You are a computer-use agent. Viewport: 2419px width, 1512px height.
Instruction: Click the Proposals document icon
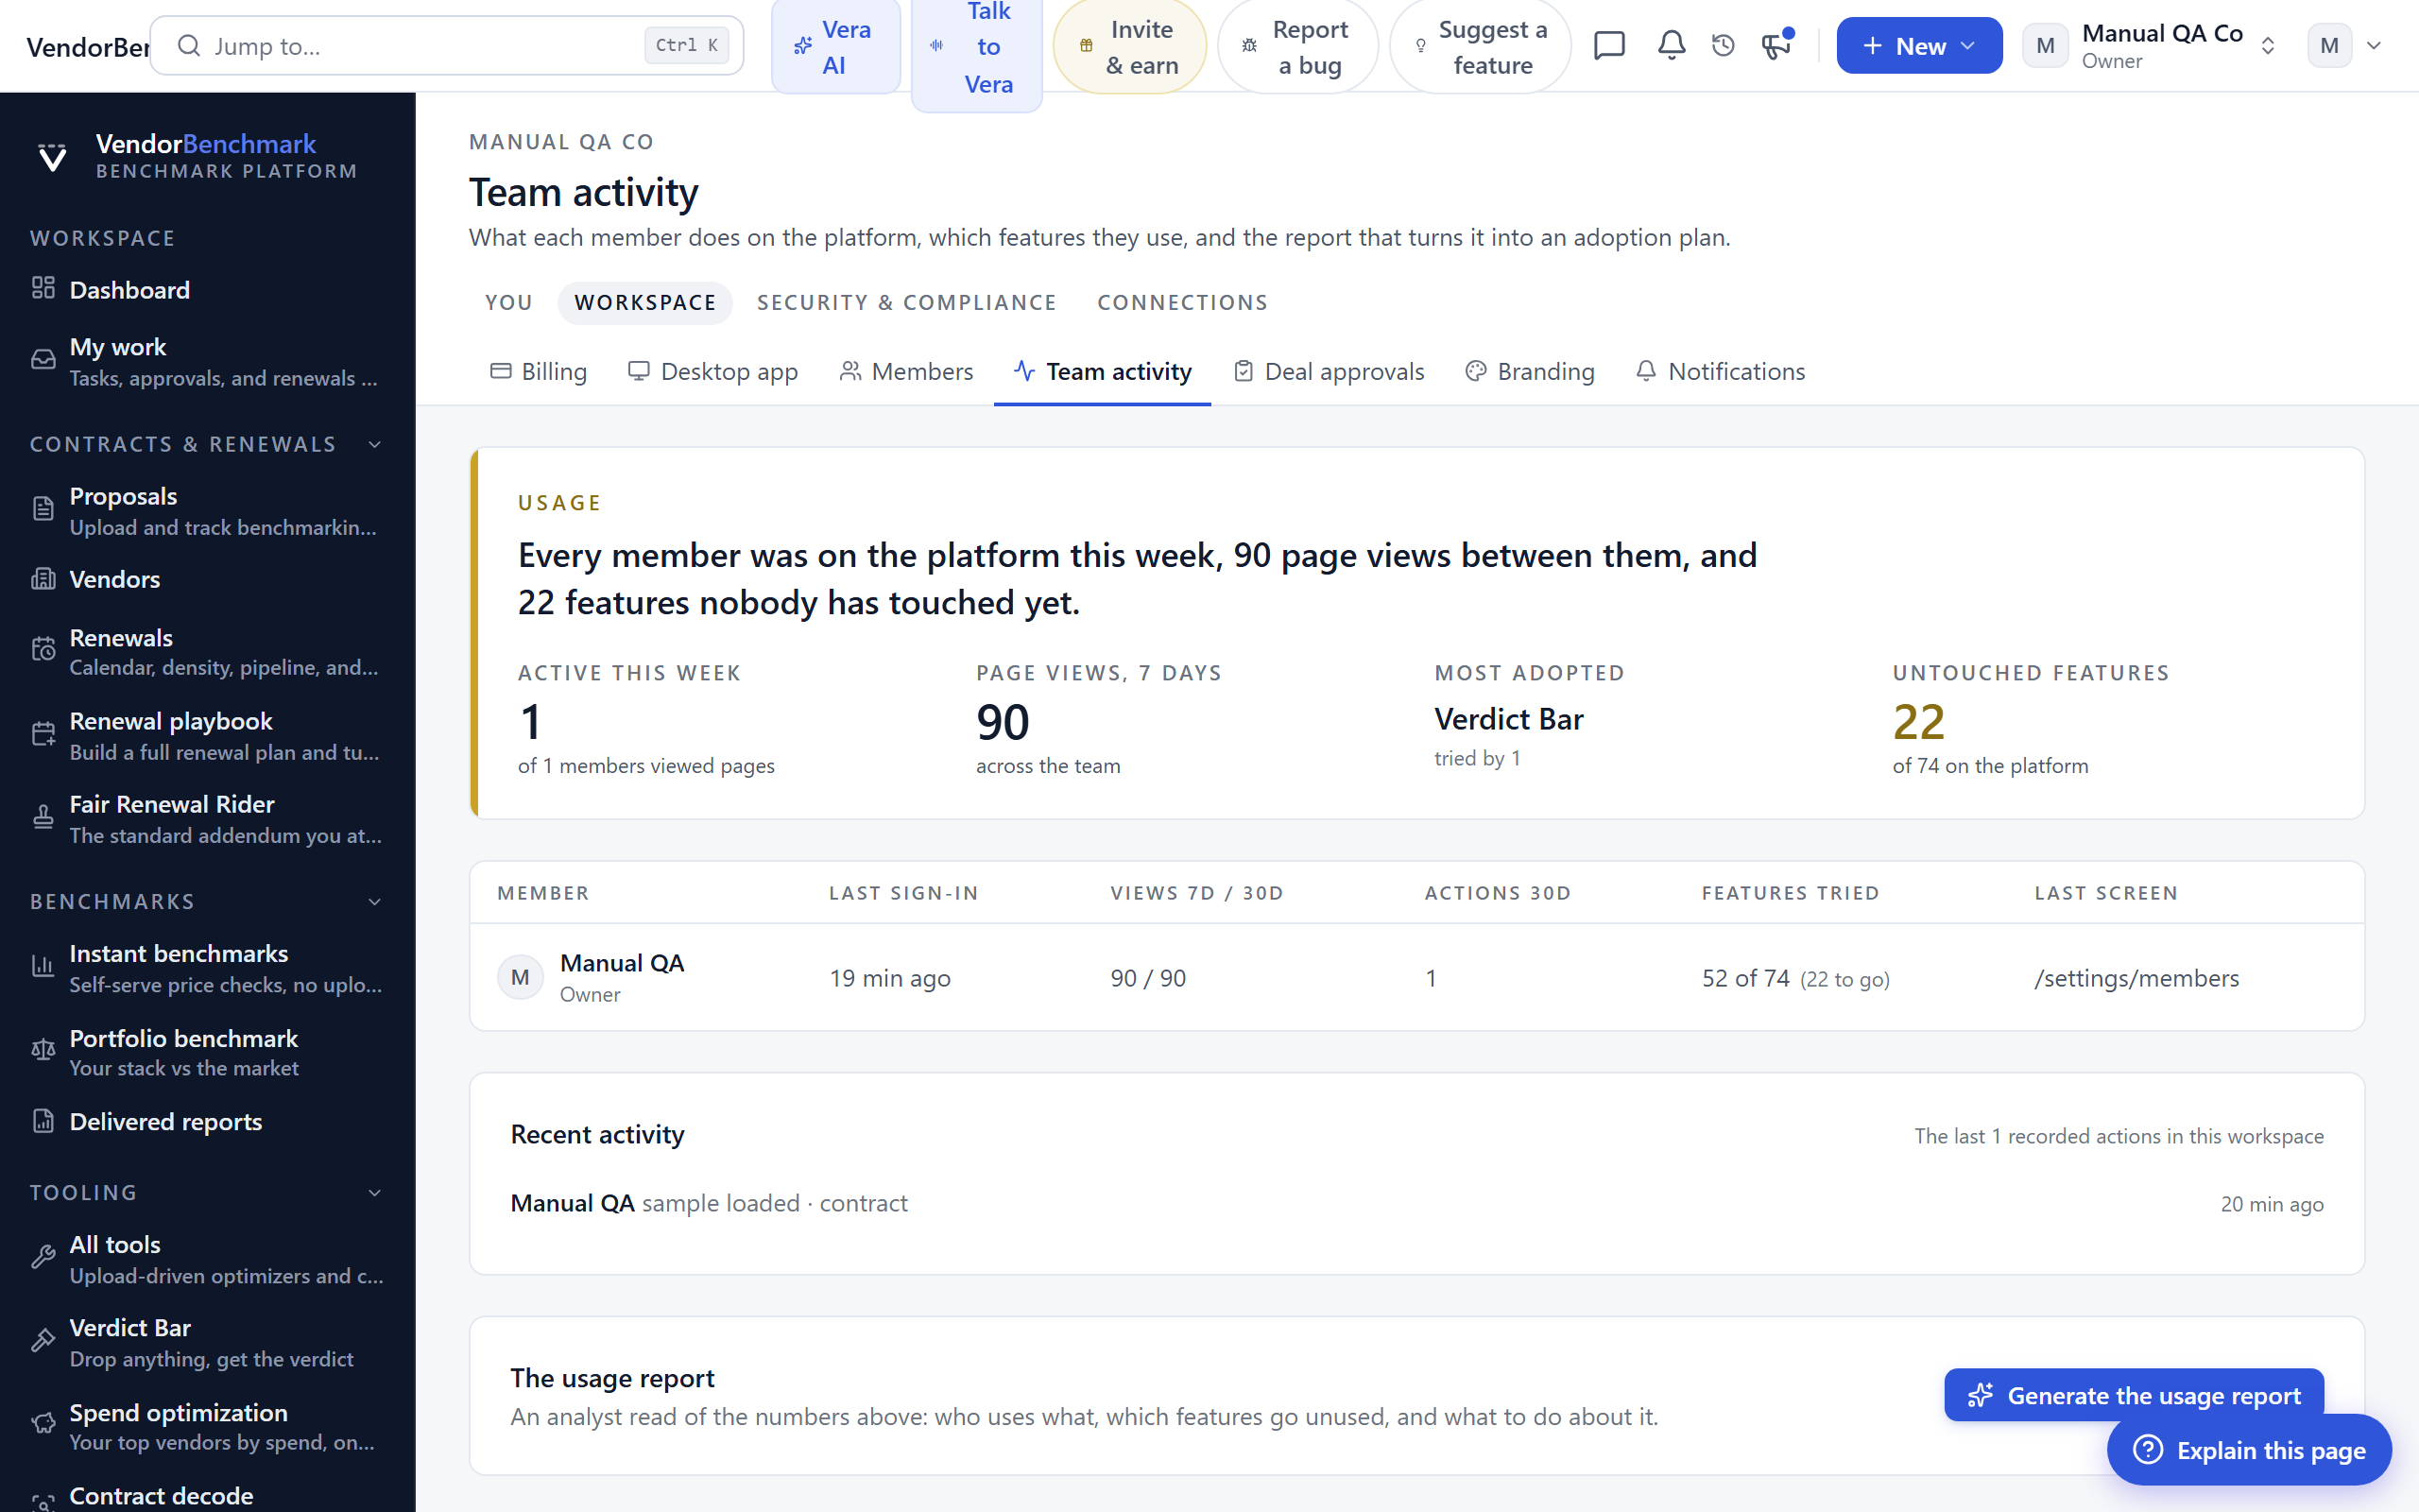(43, 509)
